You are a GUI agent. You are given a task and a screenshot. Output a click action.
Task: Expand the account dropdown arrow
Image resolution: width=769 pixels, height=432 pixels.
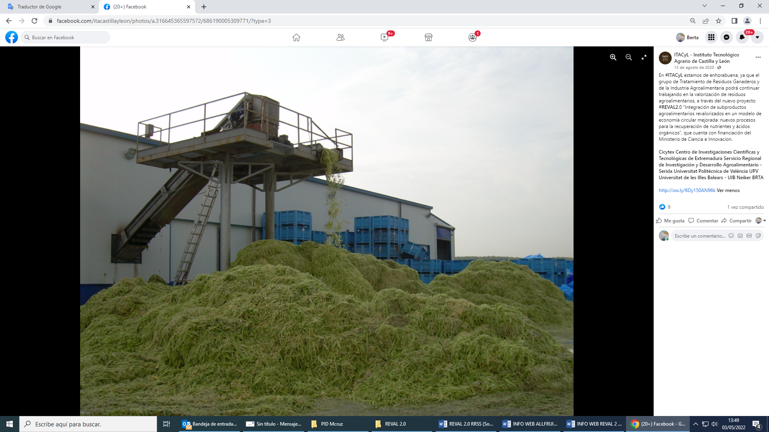coord(757,37)
